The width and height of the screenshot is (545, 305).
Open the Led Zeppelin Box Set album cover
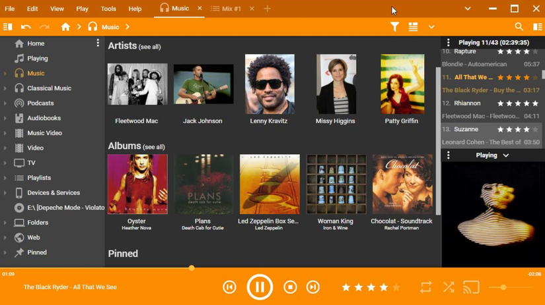pyautogui.click(x=269, y=184)
